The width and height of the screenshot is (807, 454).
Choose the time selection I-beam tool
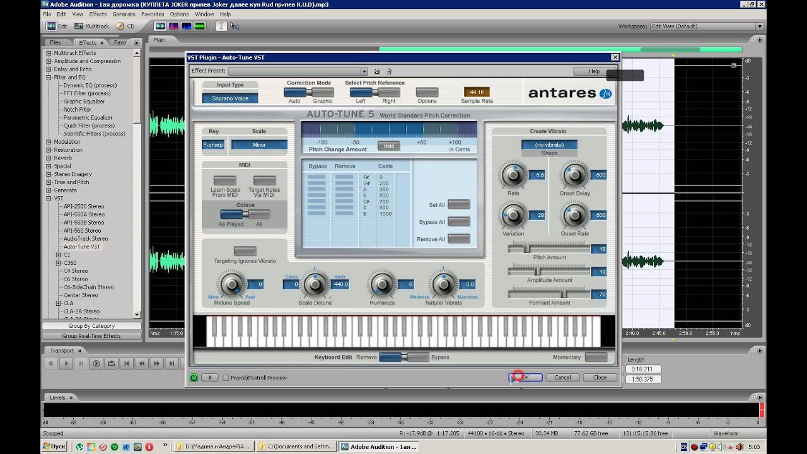pyautogui.click(x=221, y=26)
